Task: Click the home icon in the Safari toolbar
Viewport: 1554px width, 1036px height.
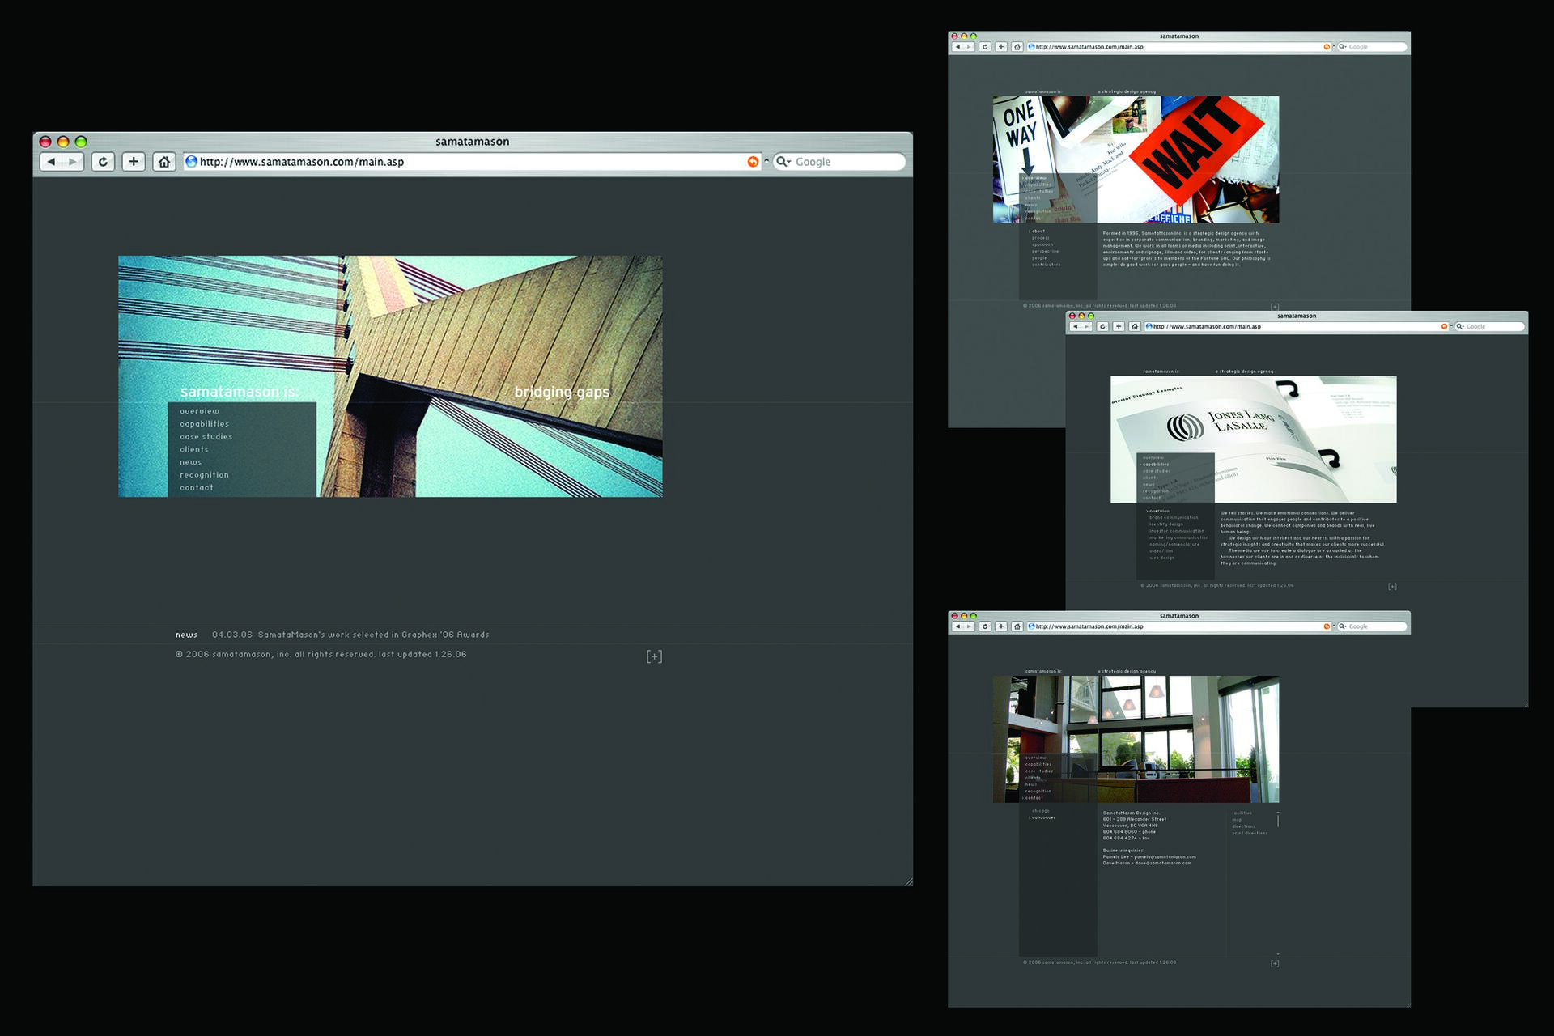Action: tap(164, 161)
